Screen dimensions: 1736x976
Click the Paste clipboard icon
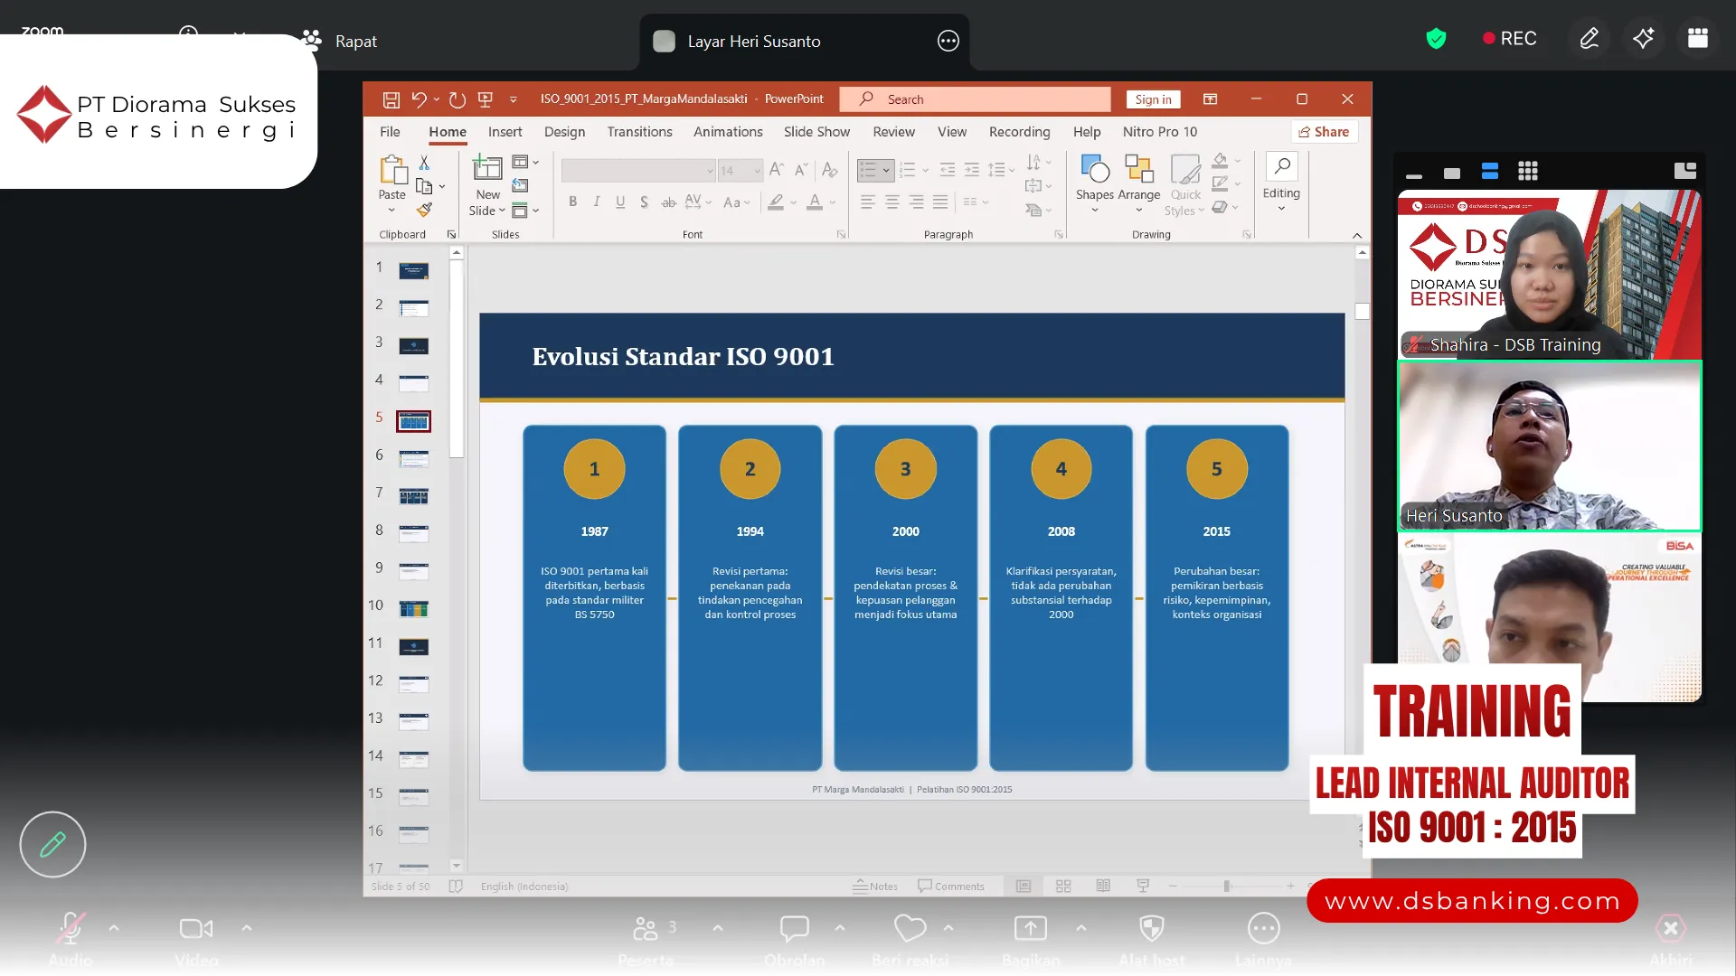[x=392, y=170]
